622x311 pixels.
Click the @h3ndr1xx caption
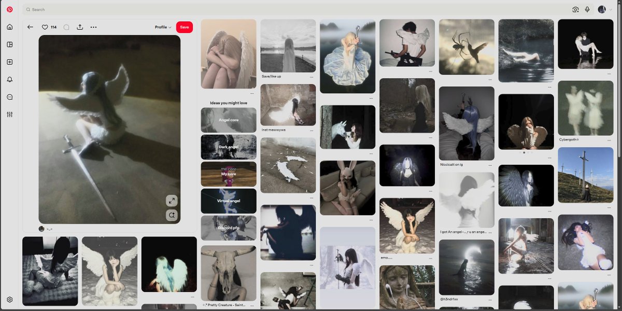(448, 300)
